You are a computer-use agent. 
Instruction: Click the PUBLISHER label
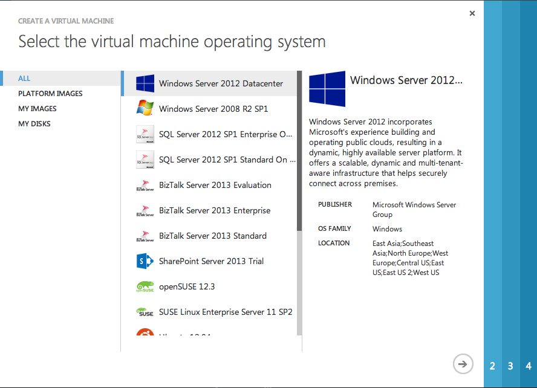click(x=335, y=204)
